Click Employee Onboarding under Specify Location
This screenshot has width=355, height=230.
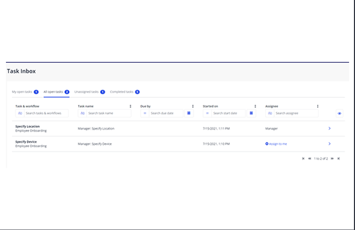tap(31, 131)
